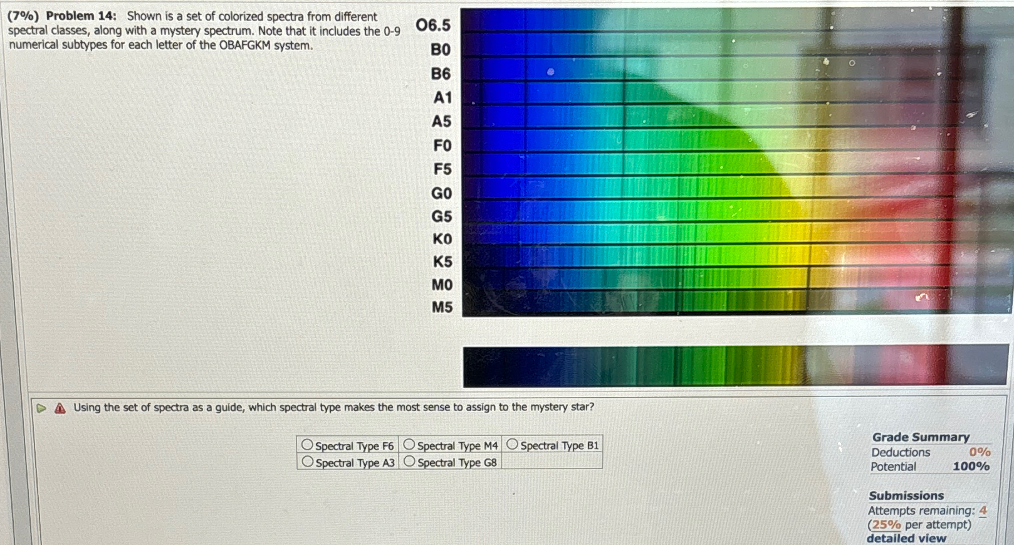Click the Submissions heading
The image size is (1014, 545).
(x=906, y=495)
